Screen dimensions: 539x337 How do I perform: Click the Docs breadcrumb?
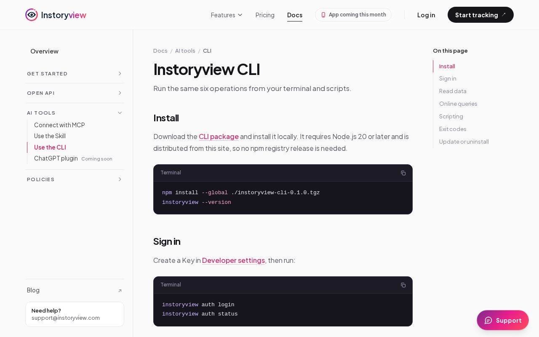[x=160, y=51]
